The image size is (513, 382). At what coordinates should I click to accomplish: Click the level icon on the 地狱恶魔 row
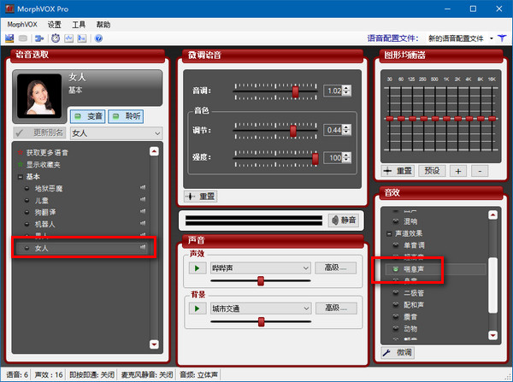(143, 188)
